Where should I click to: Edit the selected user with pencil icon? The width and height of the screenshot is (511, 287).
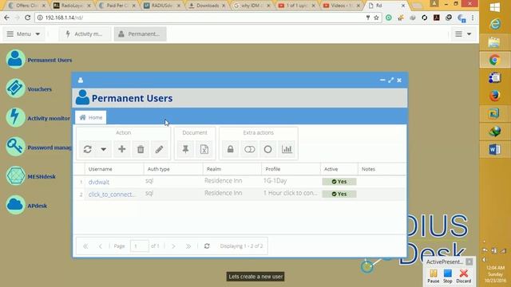click(x=159, y=149)
